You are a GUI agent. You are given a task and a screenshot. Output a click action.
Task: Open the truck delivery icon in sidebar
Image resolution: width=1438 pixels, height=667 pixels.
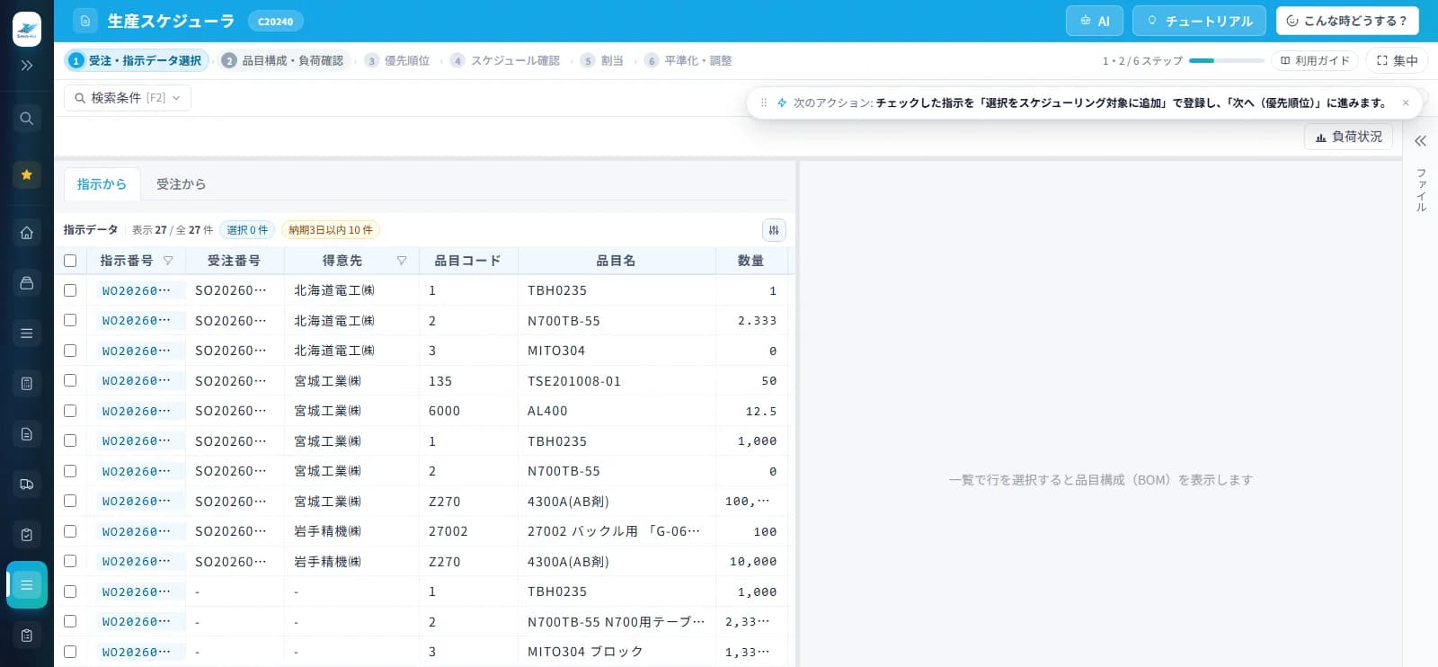coord(27,485)
